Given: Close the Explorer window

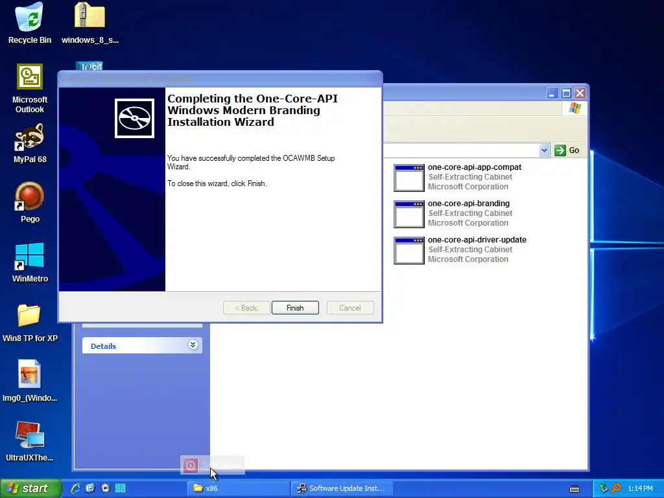Looking at the screenshot, I should 580,93.
